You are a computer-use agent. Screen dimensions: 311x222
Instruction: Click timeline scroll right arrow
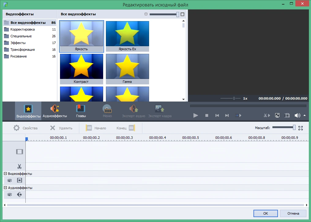tap(307, 205)
